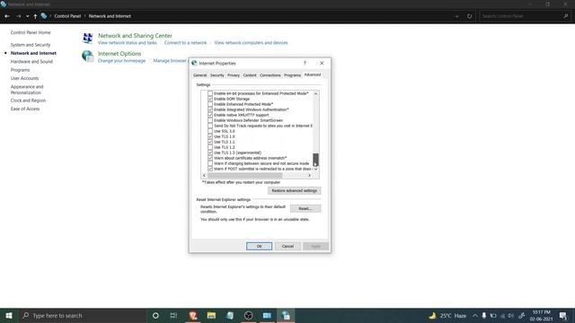
Task: Switch to the Connections tab
Action: (270, 75)
